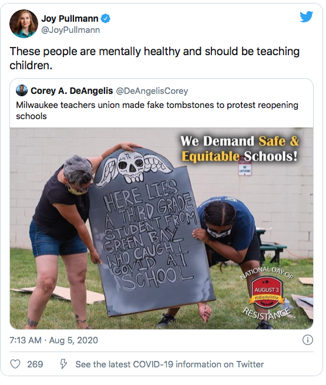Viewport: 326px width, 385px height.
Task: Click the August 3 resistance badge
Action: click(267, 293)
